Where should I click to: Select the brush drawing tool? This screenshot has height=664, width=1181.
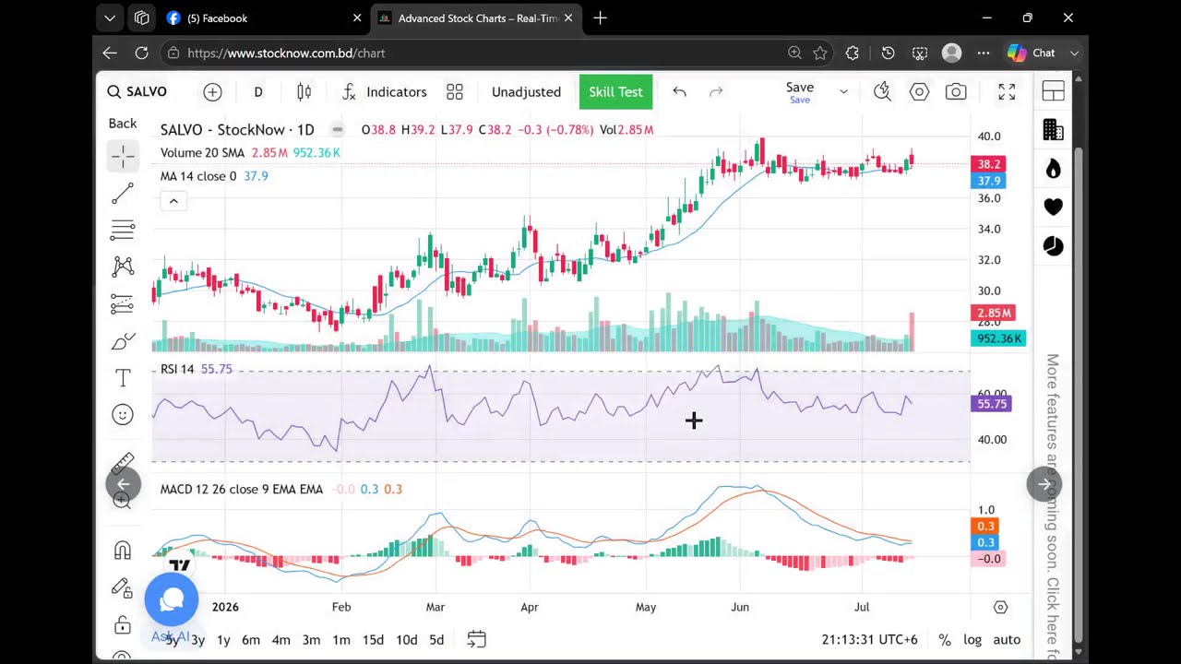(123, 341)
